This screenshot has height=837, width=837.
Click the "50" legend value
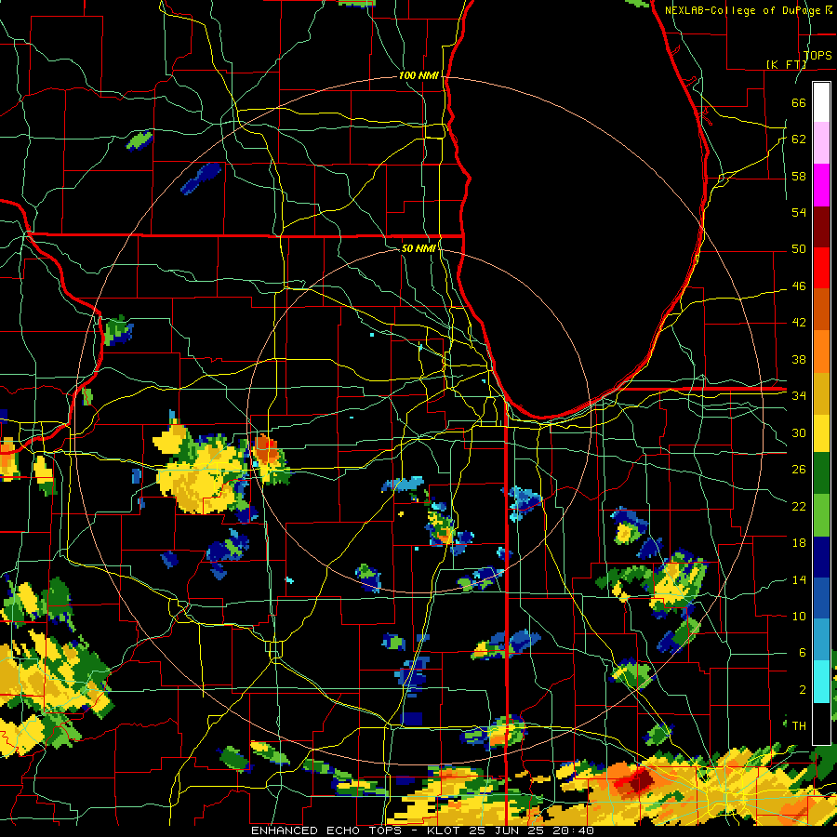[799, 249]
